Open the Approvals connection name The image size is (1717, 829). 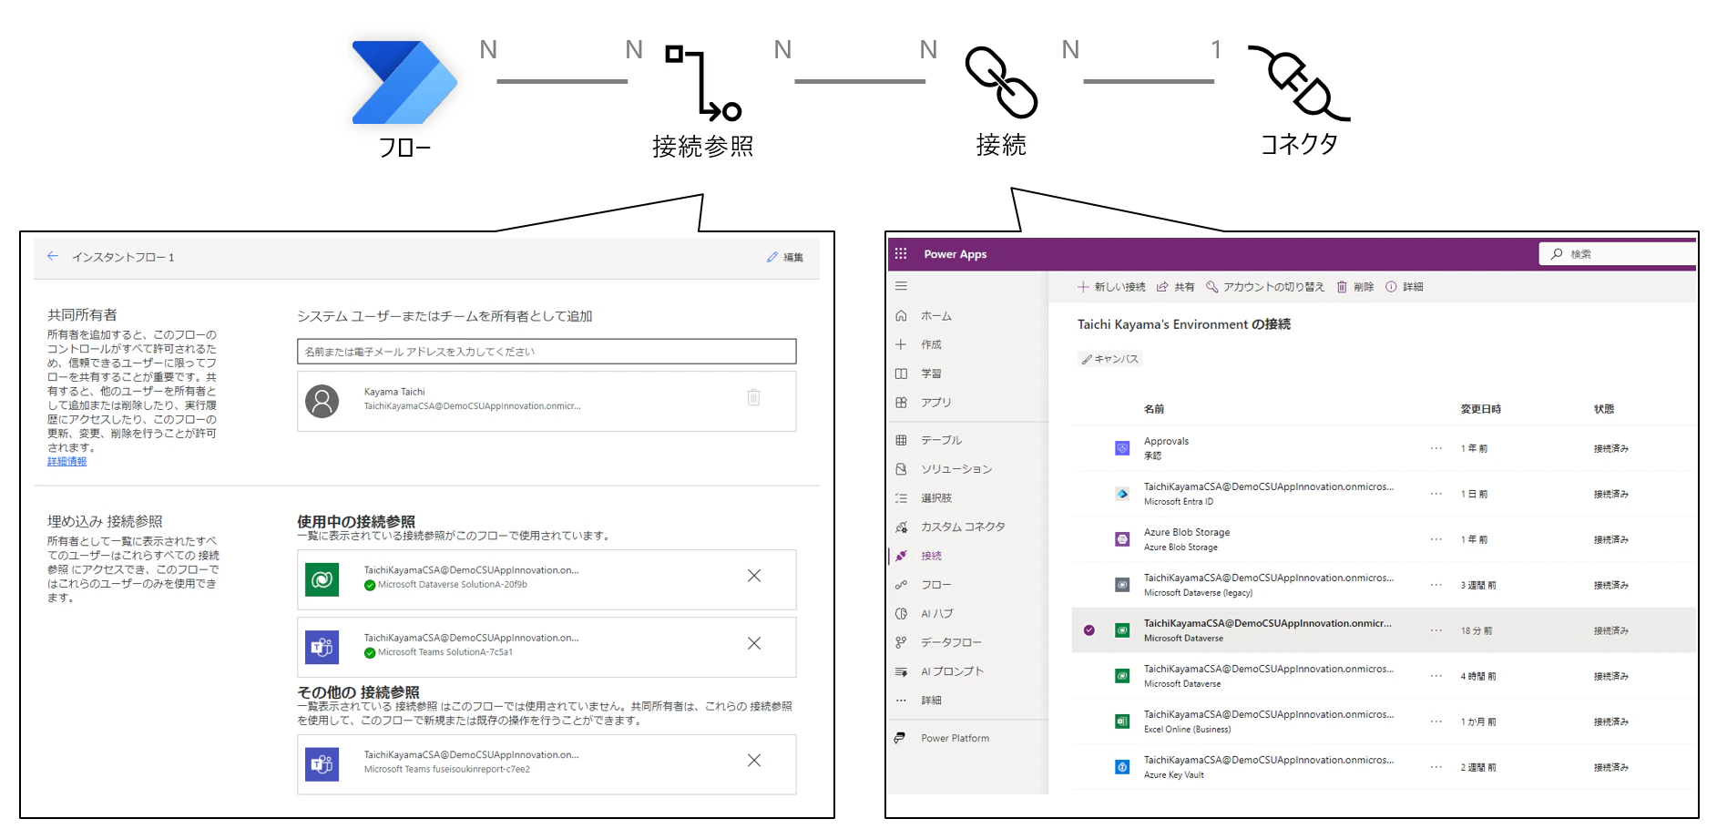(1166, 442)
